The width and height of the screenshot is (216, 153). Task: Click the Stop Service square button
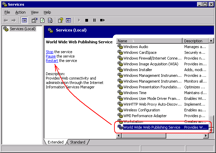tap(87, 20)
